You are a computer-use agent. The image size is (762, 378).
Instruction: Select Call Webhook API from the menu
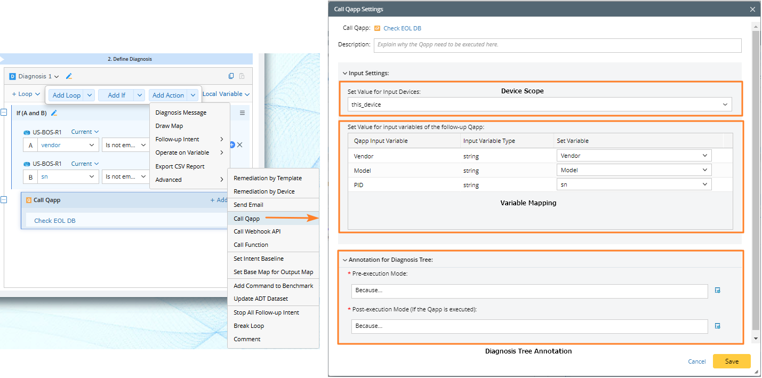(257, 231)
